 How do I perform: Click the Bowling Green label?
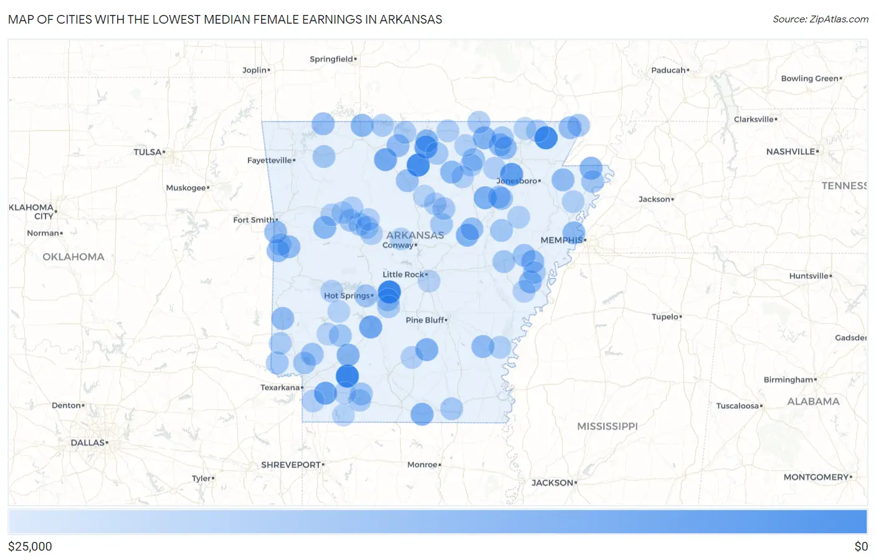(809, 78)
